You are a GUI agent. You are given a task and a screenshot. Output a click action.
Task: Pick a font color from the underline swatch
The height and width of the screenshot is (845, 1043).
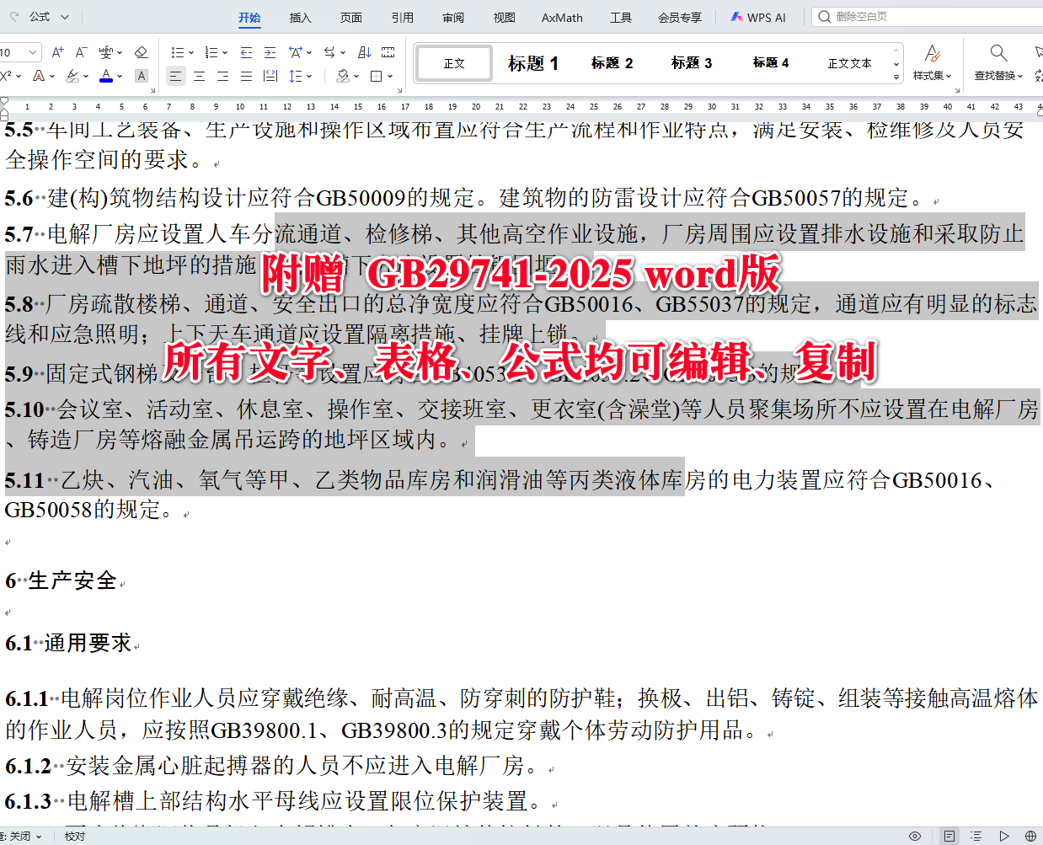pyautogui.click(x=104, y=78)
